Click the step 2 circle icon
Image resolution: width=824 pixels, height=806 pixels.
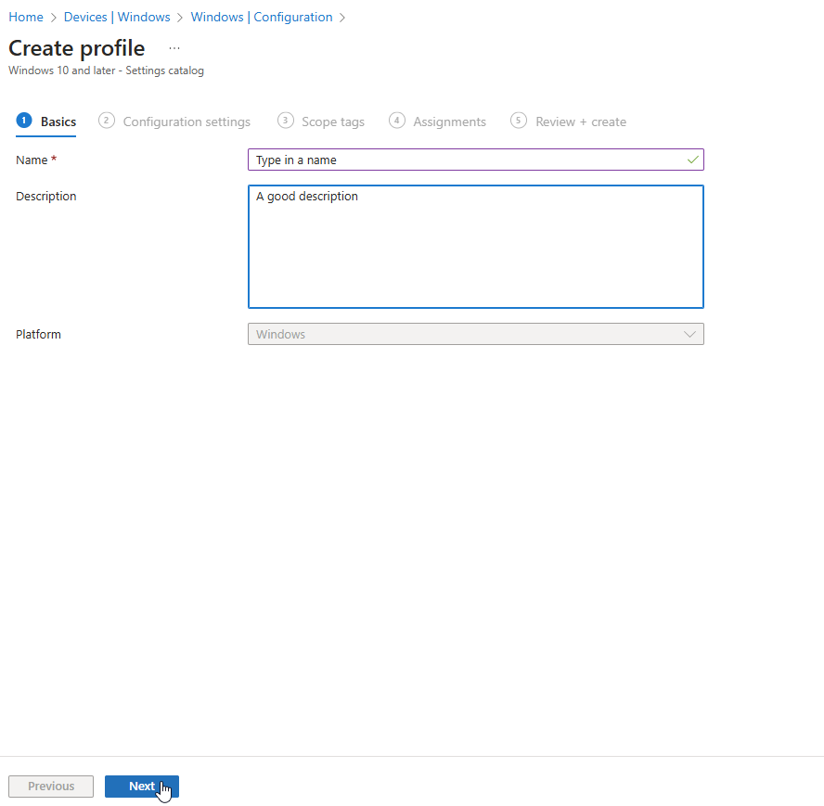[107, 121]
